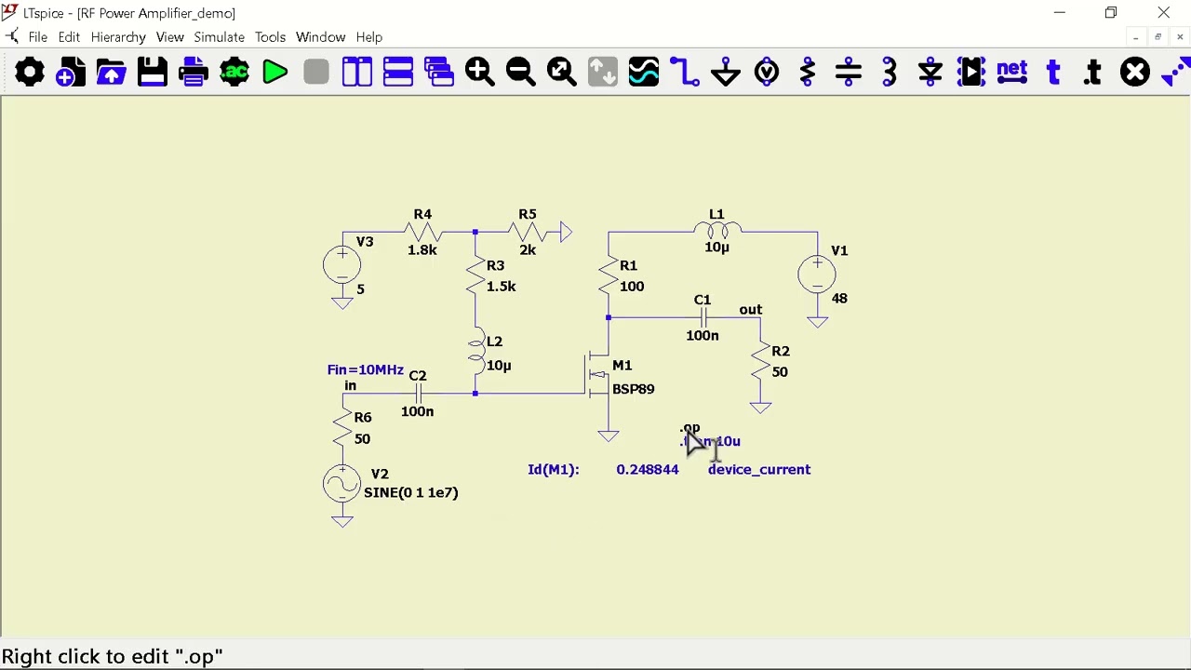The height and width of the screenshot is (670, 1191).
Task: Open the Simulate menu
Action: coord(220,37)
